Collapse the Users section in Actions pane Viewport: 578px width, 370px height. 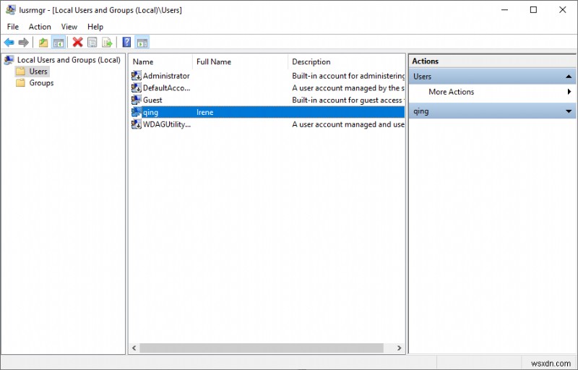click(x=569, y=77)
